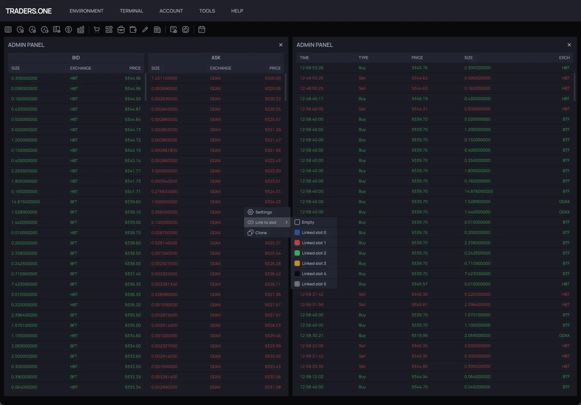Image resolution: width=581 pixels, height=405 pixels.
Task: Open the TOOLS menu
Action: point(207,11)
